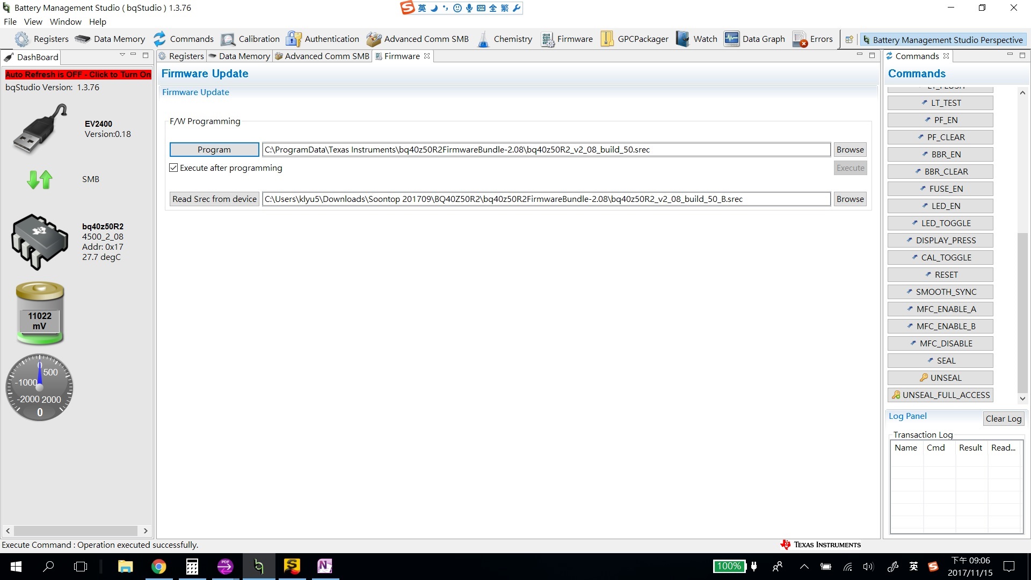Close the Commands panel tab

(x=946, y=56)
